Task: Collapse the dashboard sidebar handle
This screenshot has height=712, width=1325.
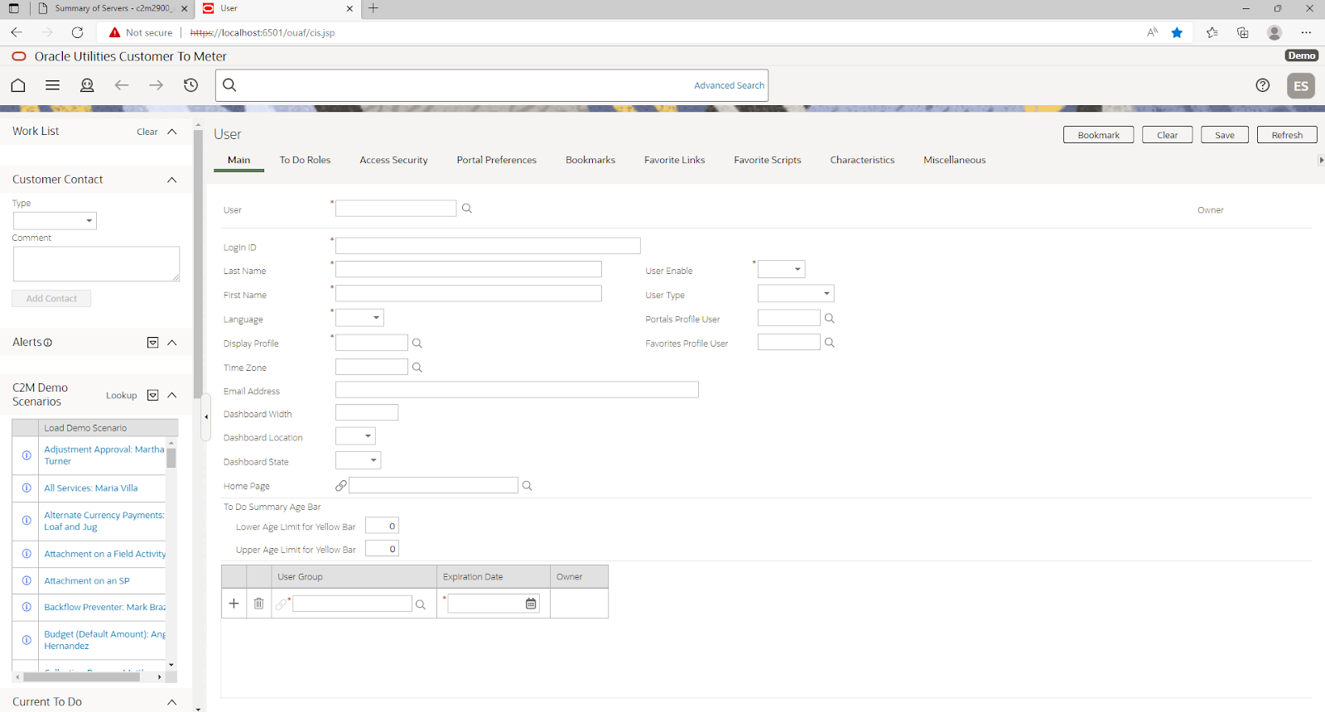Action: coord(206,416)
